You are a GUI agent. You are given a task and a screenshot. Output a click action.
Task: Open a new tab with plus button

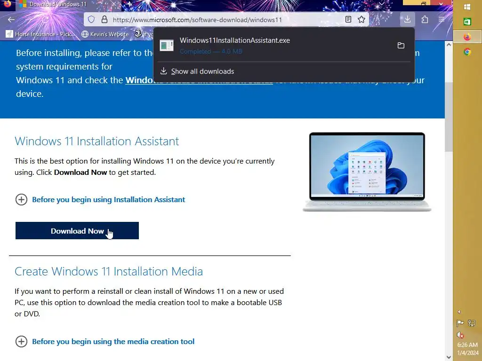(x=129, y=4)
